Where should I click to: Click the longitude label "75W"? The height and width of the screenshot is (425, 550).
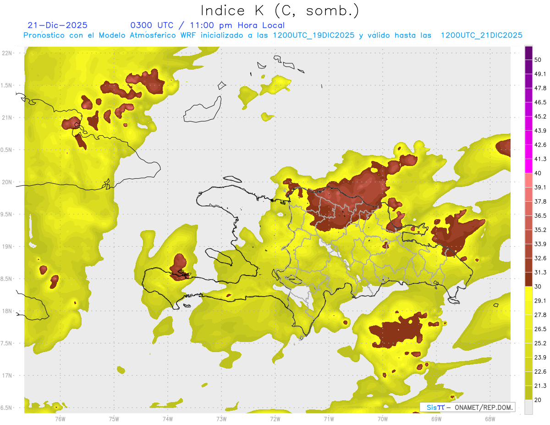114,419
